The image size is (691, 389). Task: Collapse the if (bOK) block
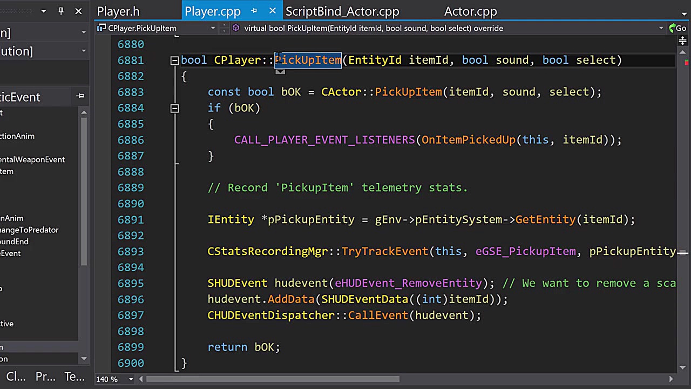tap(174, 109)
